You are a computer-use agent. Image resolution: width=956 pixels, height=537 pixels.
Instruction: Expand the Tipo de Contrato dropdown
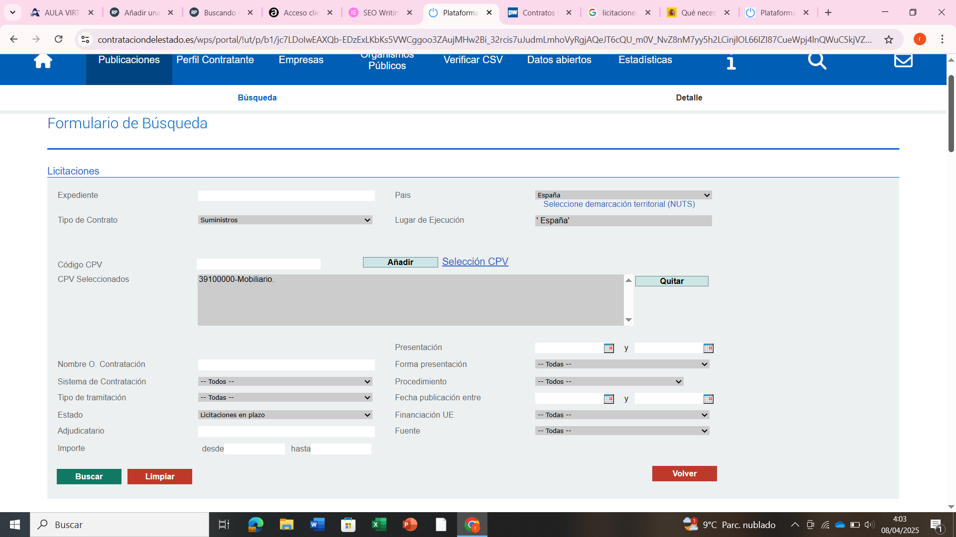point(285,220)
